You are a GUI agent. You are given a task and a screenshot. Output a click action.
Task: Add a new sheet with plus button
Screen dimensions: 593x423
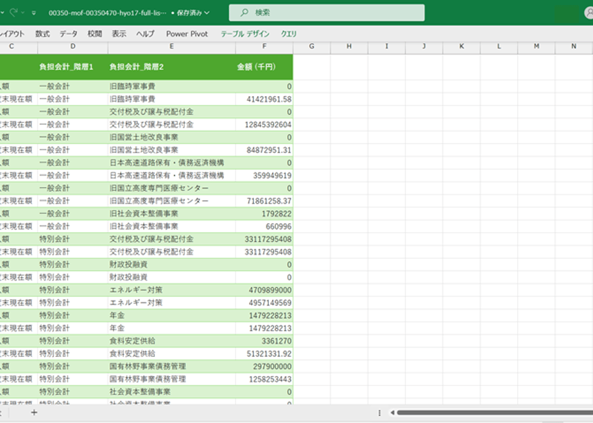coord(34,413)
